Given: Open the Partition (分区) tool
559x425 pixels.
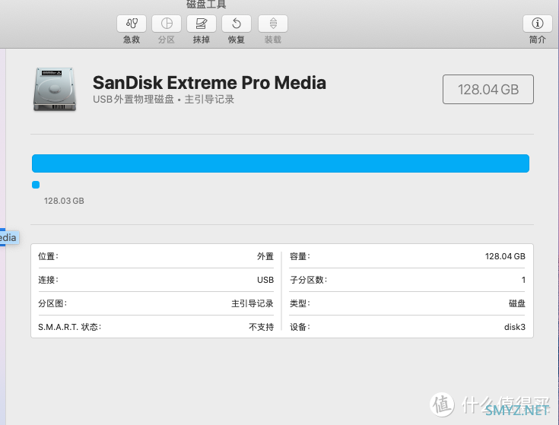Looking at the screenshot, I should coord(167,24).
